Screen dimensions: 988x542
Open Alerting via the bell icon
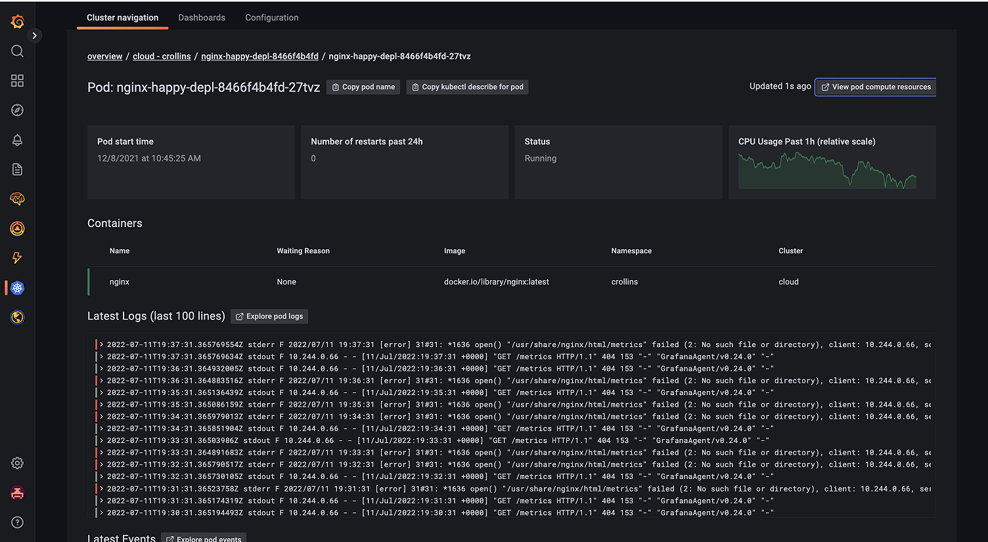(18, 140)
